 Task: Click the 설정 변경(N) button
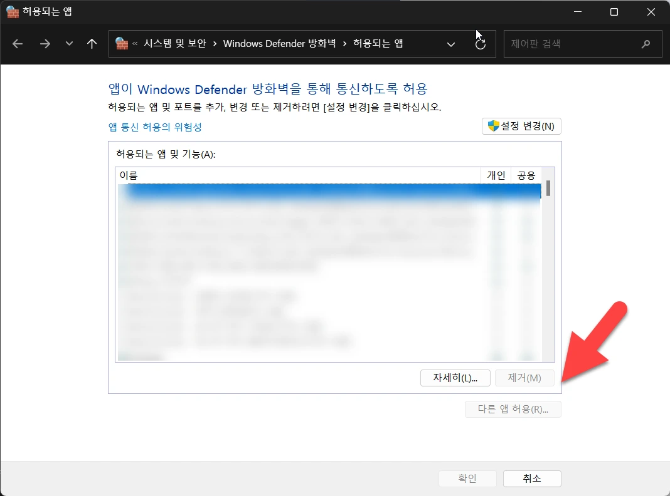coord(521,127)
